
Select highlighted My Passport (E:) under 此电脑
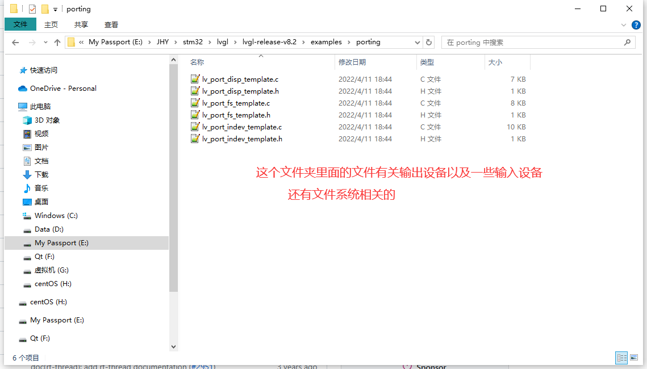pyautogui.click(x=61, y=243)
